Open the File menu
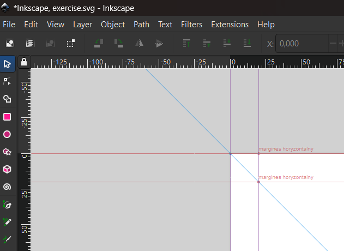Image resolution: width=344 pixels, height=251 pixels. click(9, 25)
